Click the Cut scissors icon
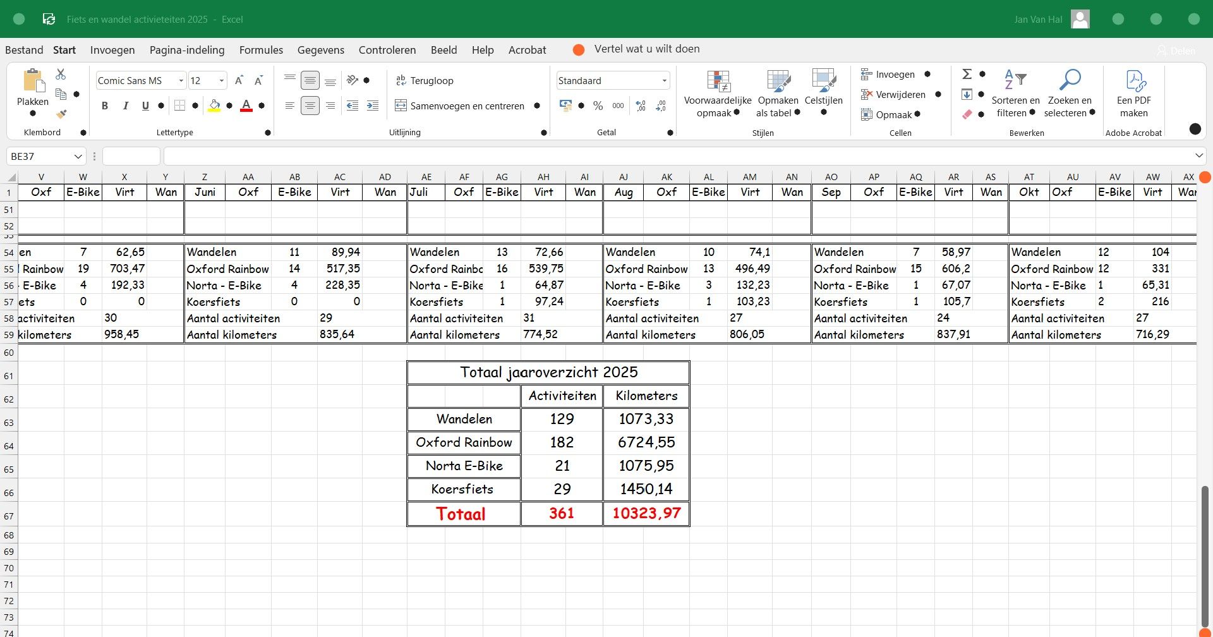The width and height of the screenshot is (1213, 637). [61, 75]
